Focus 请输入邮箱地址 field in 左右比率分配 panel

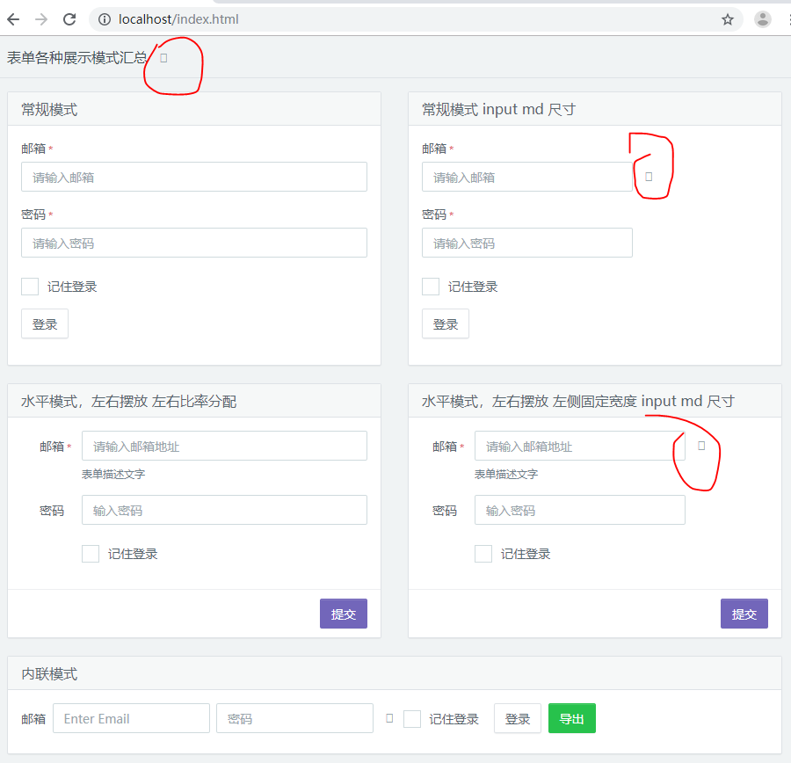[224, 446]
